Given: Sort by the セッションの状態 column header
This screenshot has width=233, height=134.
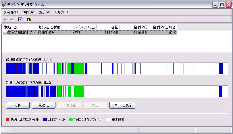Looking at the screenshot, I should tap(53, 27).
